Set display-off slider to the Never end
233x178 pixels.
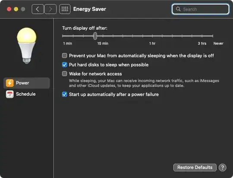click(213, 36)
